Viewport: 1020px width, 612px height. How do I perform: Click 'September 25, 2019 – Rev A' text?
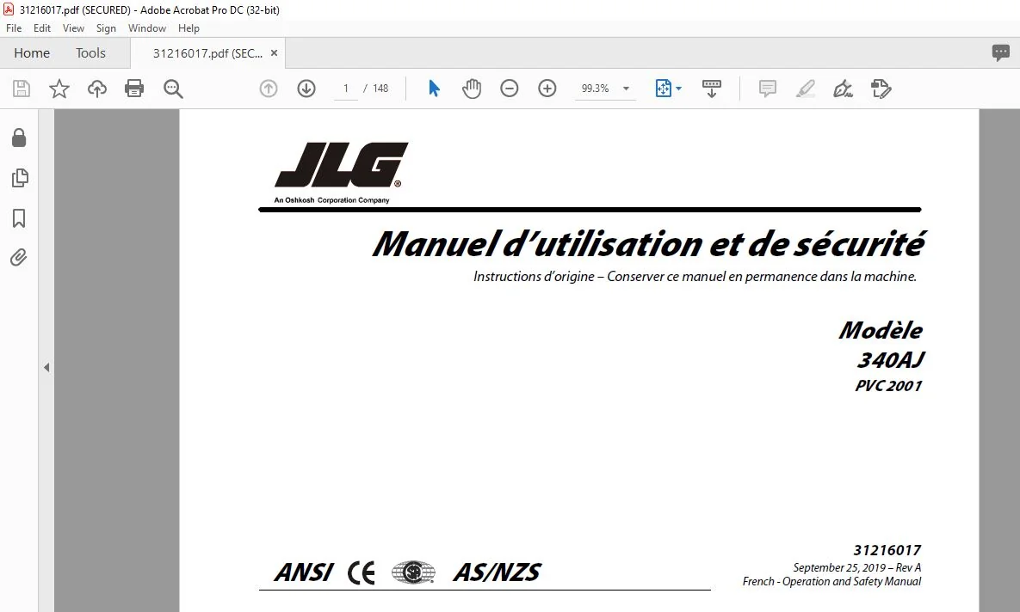[856, 567]
